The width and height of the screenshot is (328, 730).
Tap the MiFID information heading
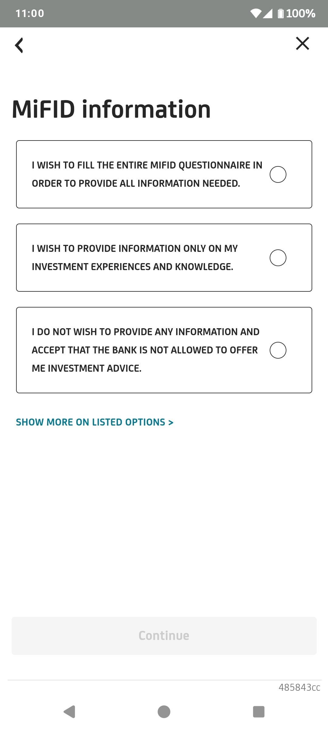[x=111, y=109]
